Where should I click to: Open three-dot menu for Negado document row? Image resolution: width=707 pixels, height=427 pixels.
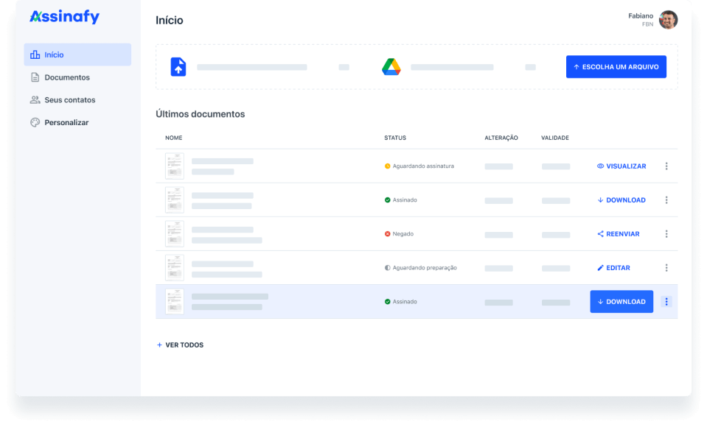(x=666, y=234)
